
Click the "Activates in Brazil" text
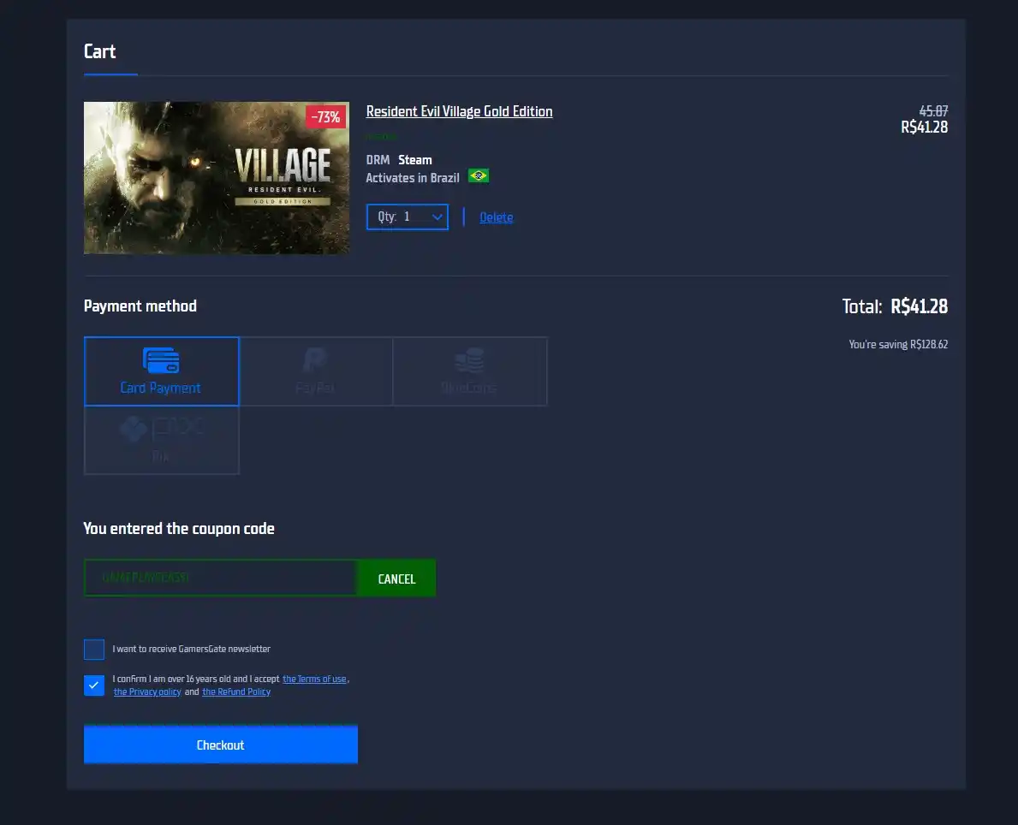[x=413, y=178]
